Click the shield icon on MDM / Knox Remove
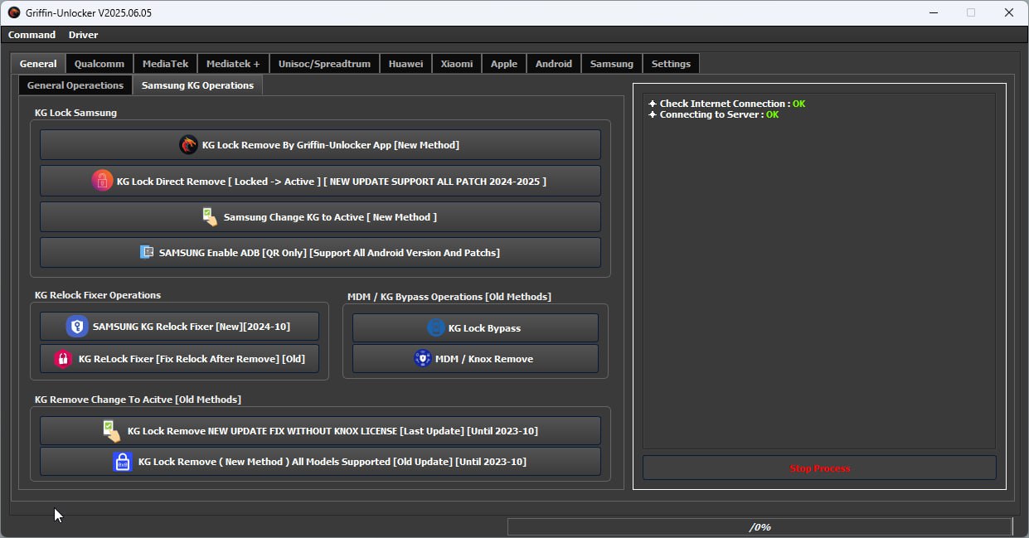Viewport: 1029px width, 538px height. click(423, 359)
